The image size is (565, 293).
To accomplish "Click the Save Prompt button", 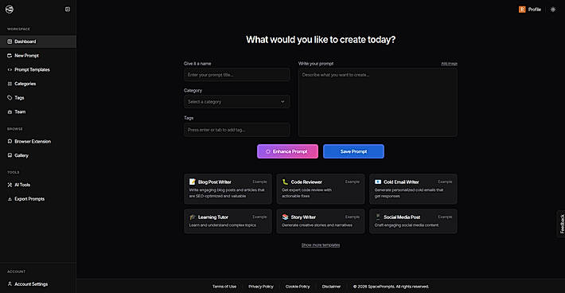I will (x=353, y=151).
